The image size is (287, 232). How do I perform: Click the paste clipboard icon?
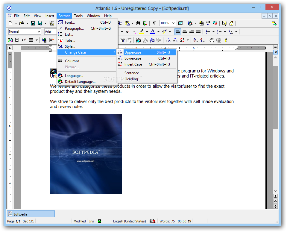click(127, 23)
